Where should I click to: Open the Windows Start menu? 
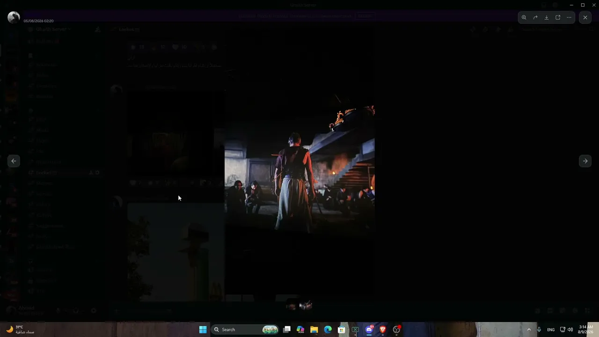click(203, 330)
